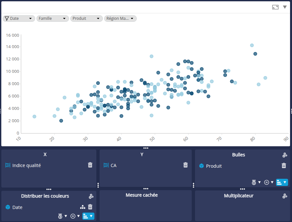Maximize the chart with the fullscreen icon
The height and width of the screenshot is (222, 292).
[x=275, y=7]
